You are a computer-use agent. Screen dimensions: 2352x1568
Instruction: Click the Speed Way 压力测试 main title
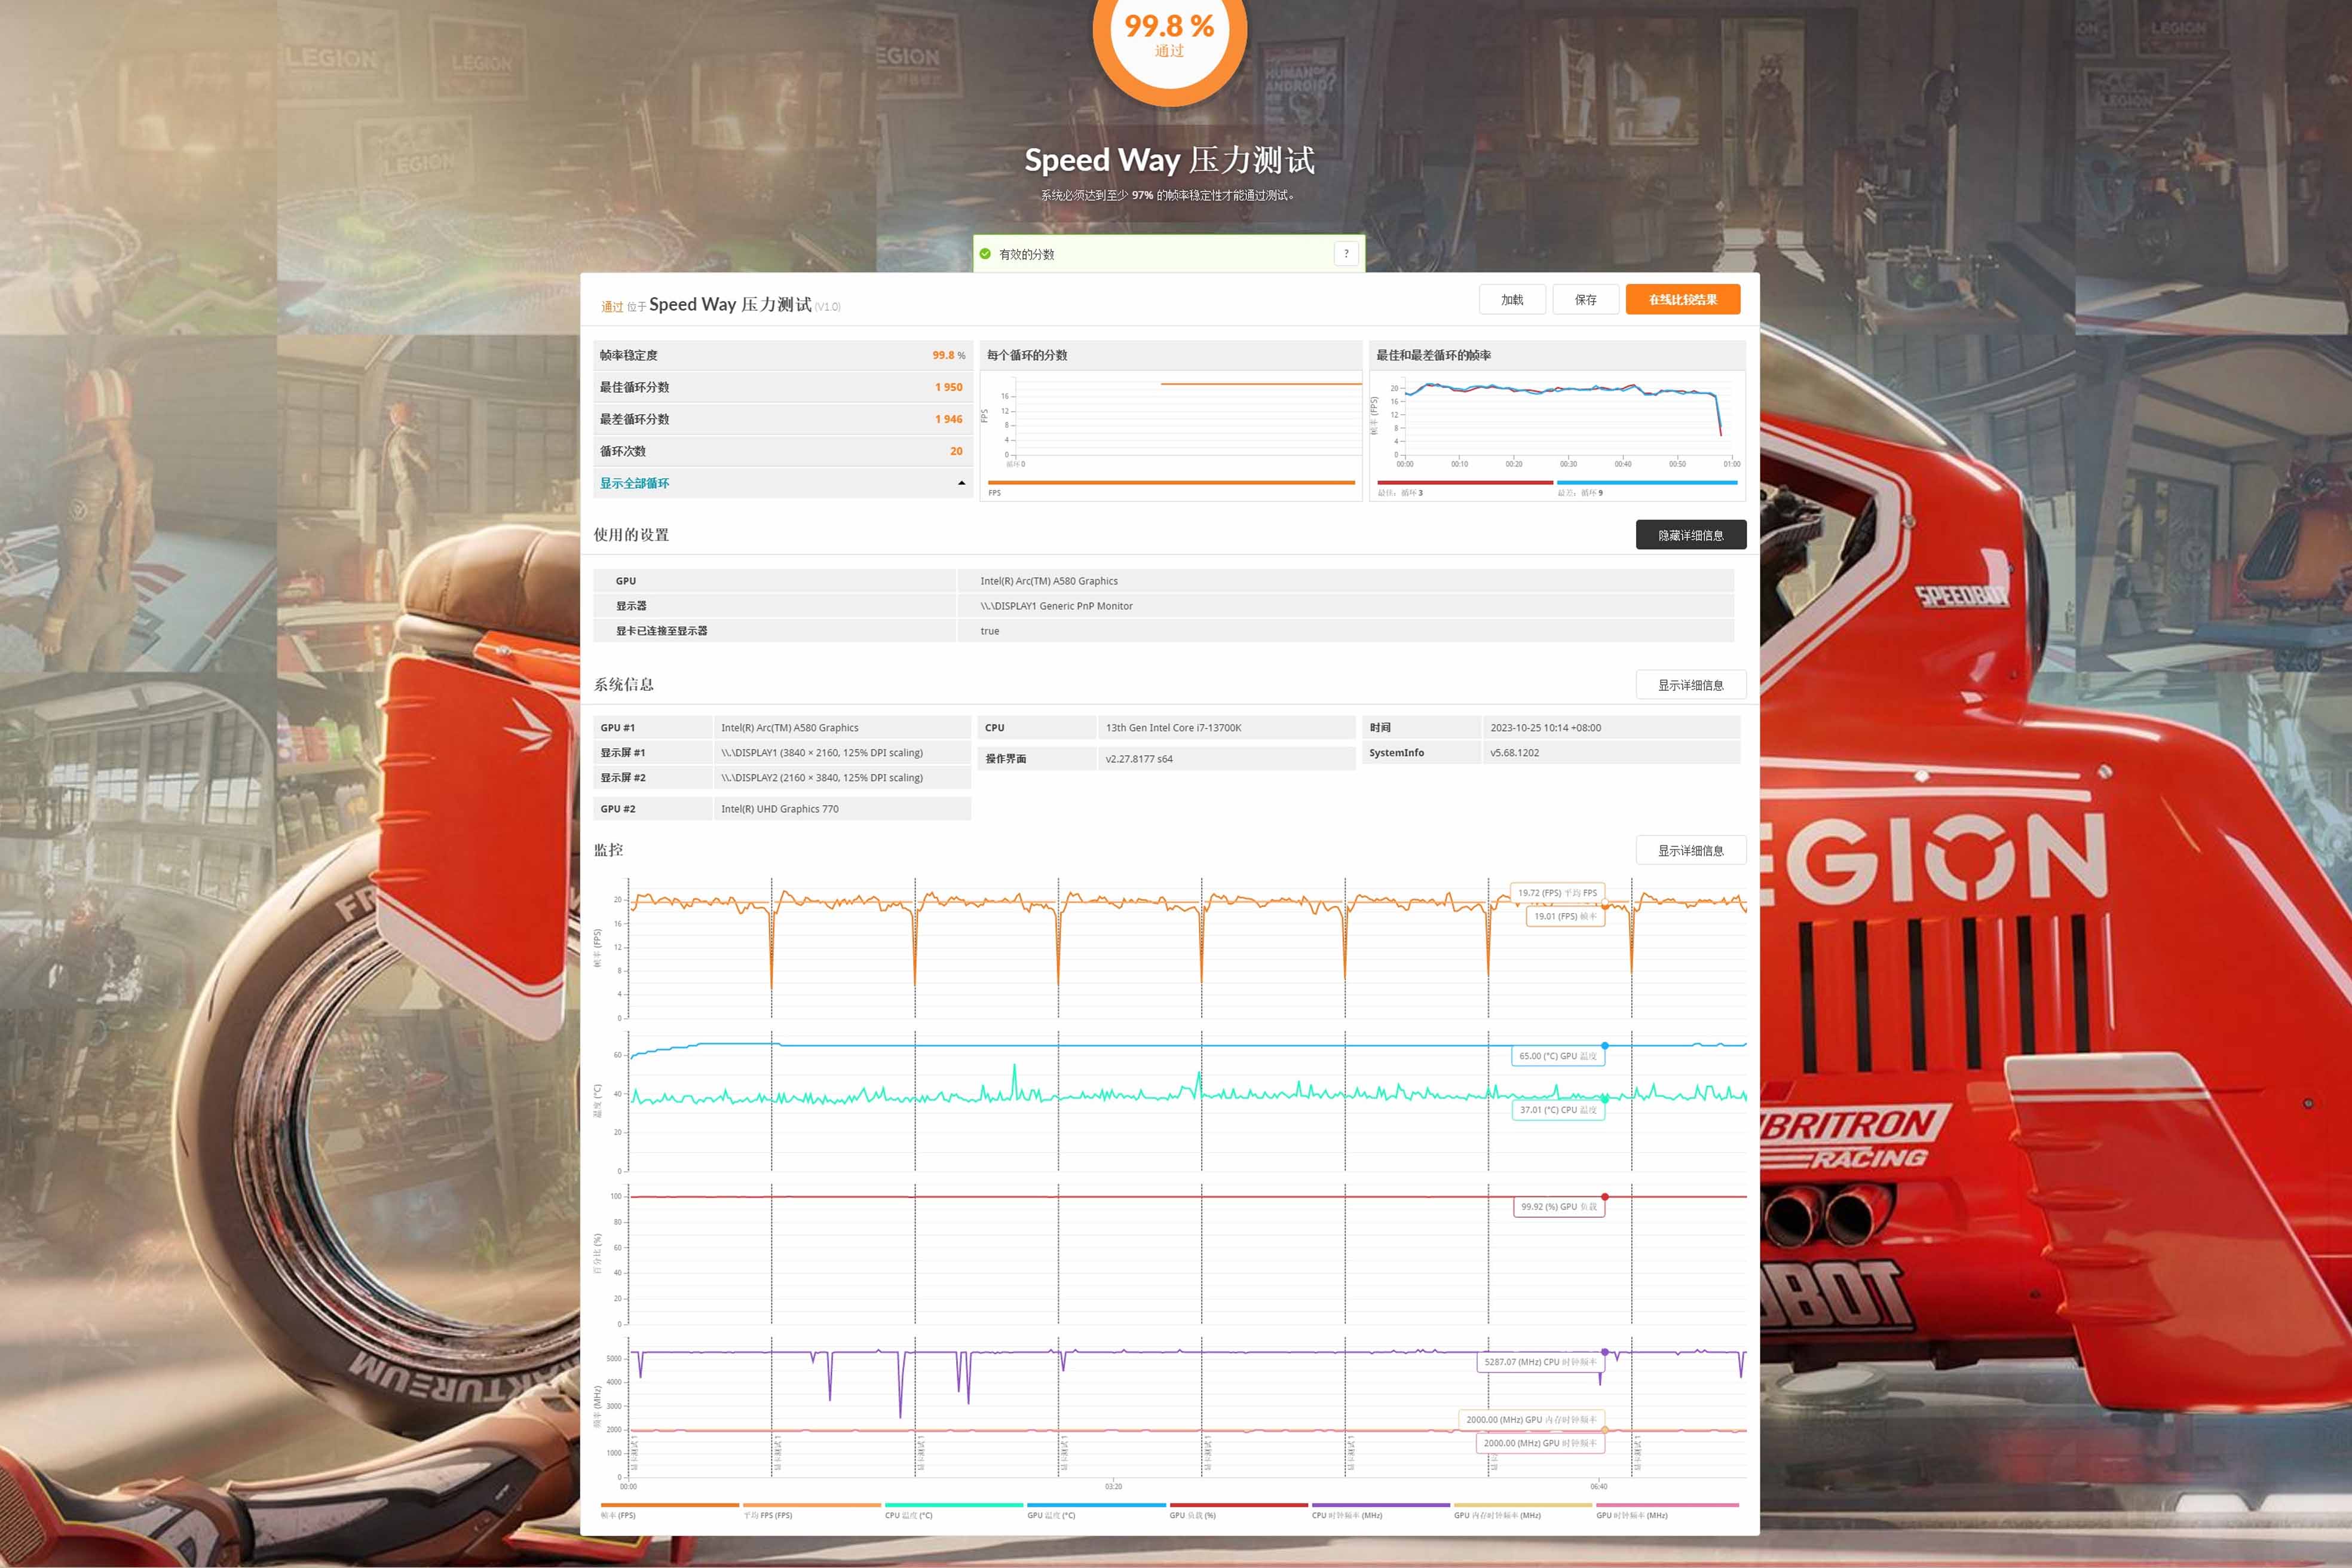(x=1169, y=160)
